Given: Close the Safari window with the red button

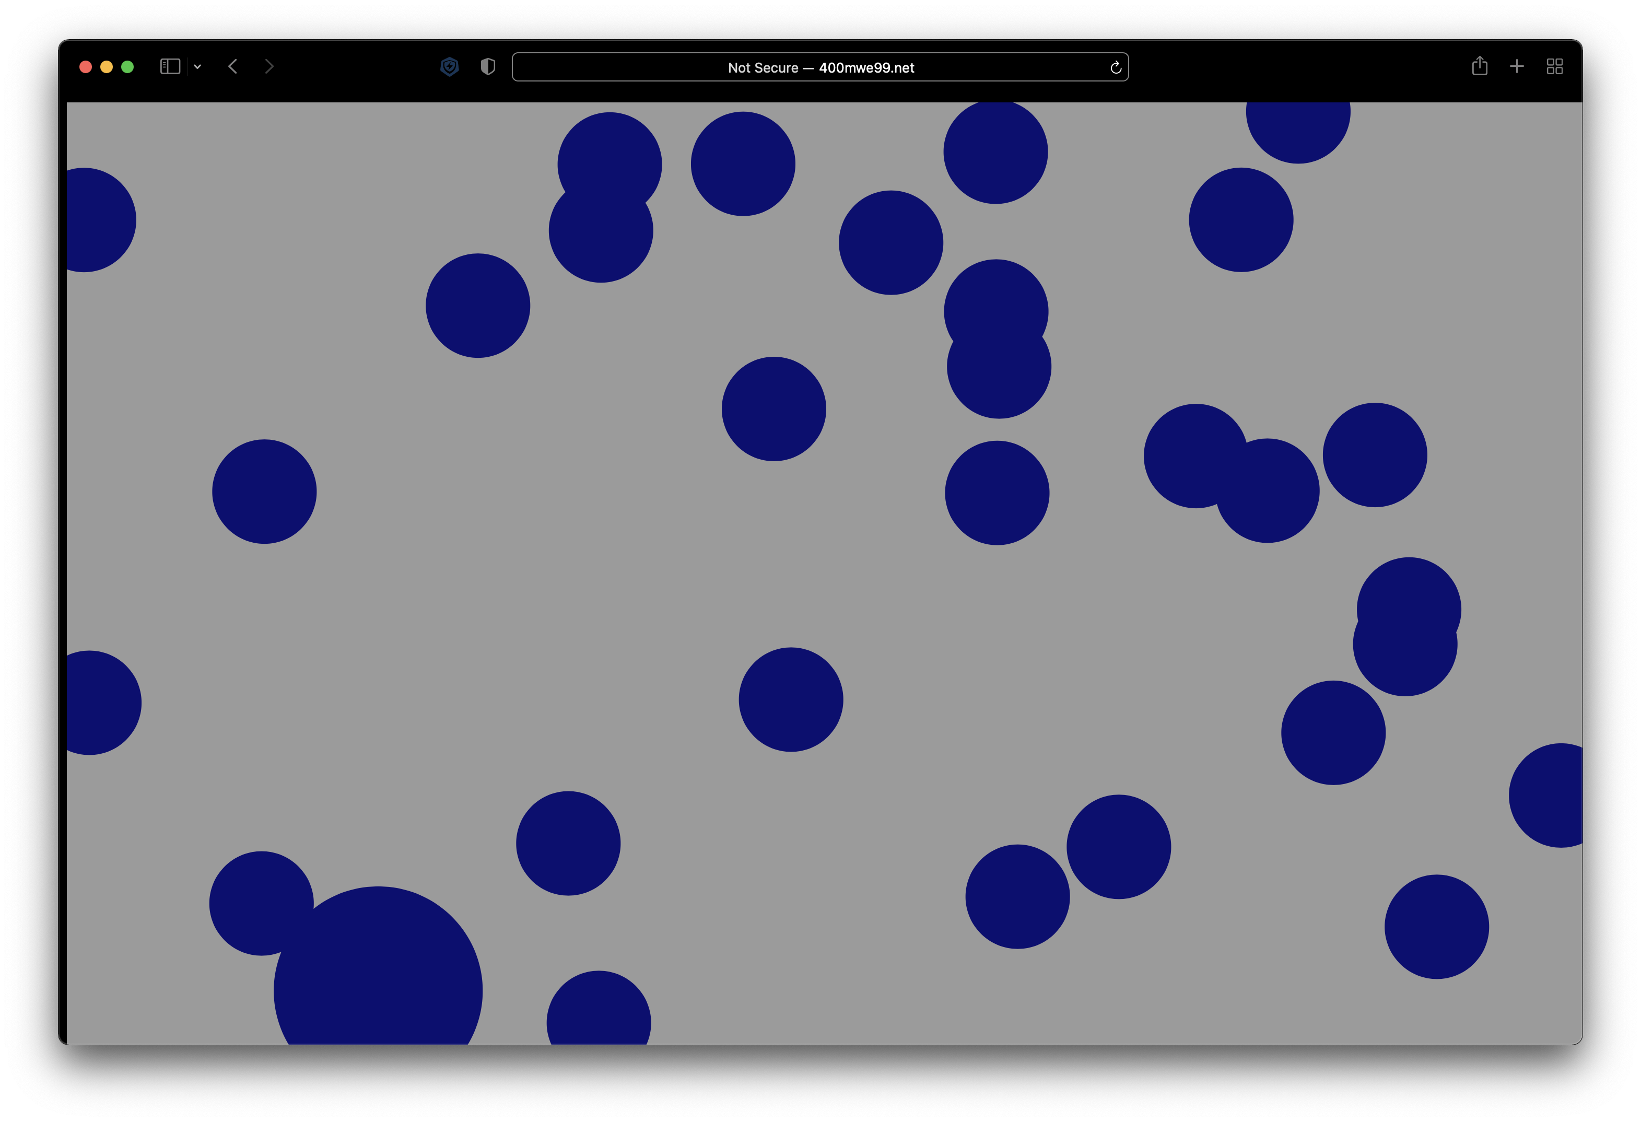Looking at the screenshot, I should (x=86, y=66).
